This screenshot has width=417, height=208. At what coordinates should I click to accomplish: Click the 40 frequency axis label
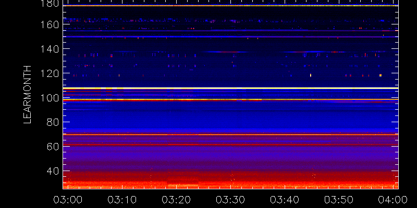click(x=53, y=171)
